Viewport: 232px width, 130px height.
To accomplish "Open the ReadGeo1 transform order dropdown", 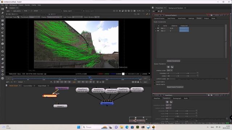I will coord(168,105).
